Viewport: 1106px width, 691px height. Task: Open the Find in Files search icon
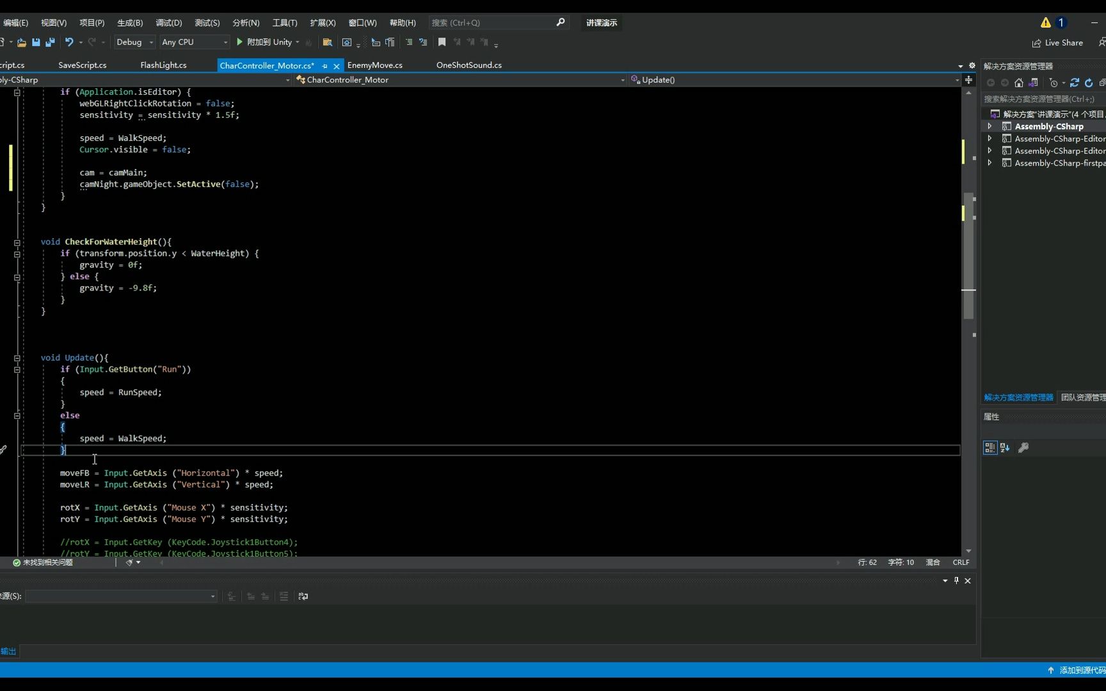(327, 42)
